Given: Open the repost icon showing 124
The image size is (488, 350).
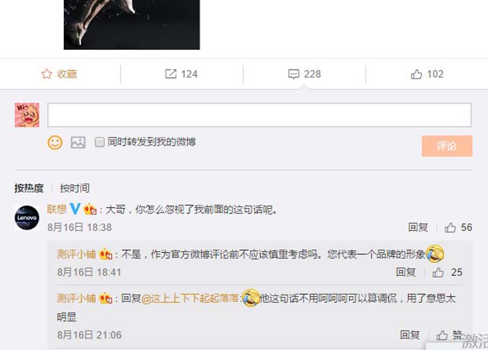Looking at the screenshot, I should coord(170,74).
